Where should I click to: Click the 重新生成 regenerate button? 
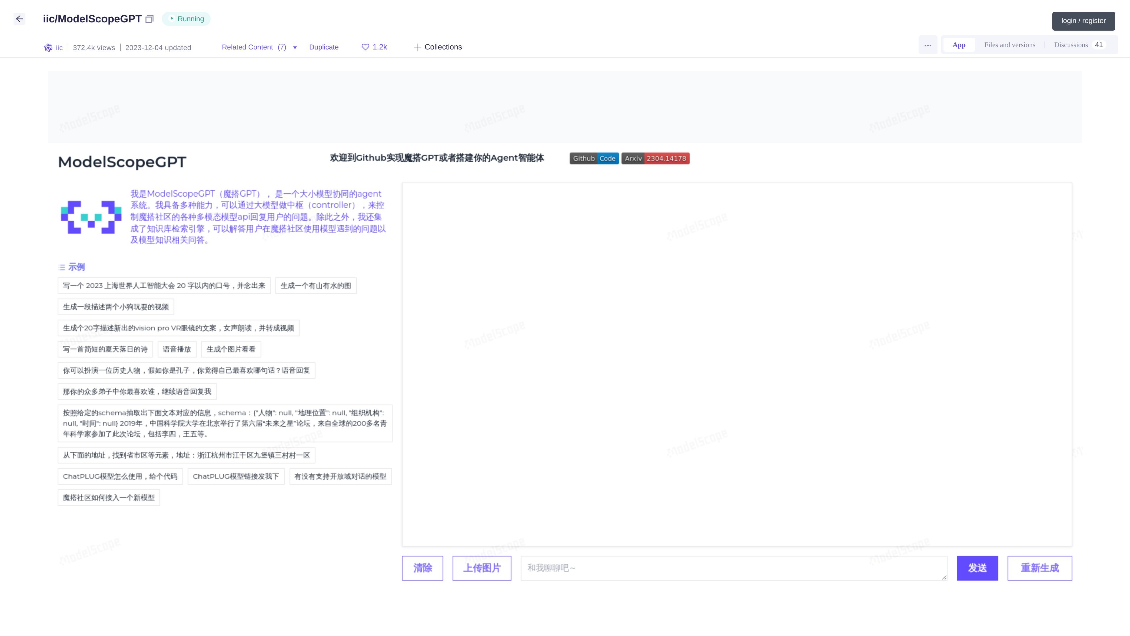pyautogui.click(x=1040, y=568)
